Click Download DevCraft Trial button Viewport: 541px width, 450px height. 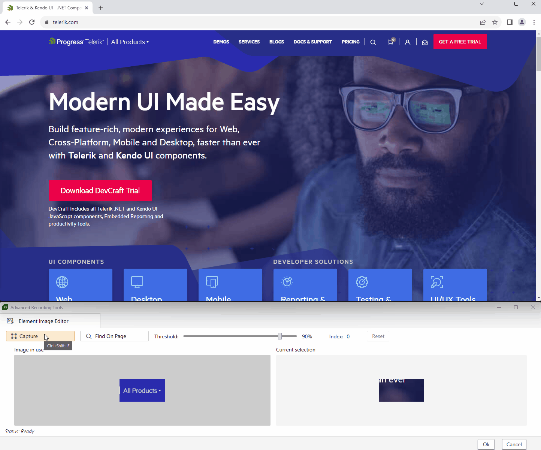100,191
